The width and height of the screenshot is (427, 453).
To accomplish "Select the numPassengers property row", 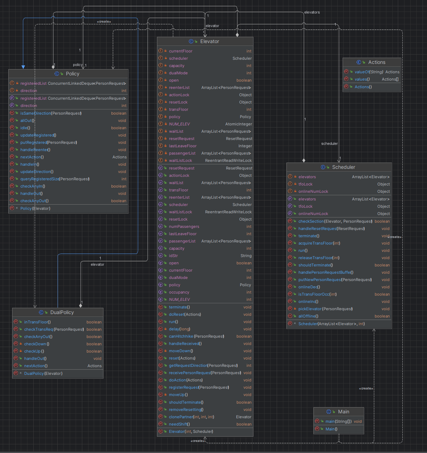I will click(x=205, y=226).
